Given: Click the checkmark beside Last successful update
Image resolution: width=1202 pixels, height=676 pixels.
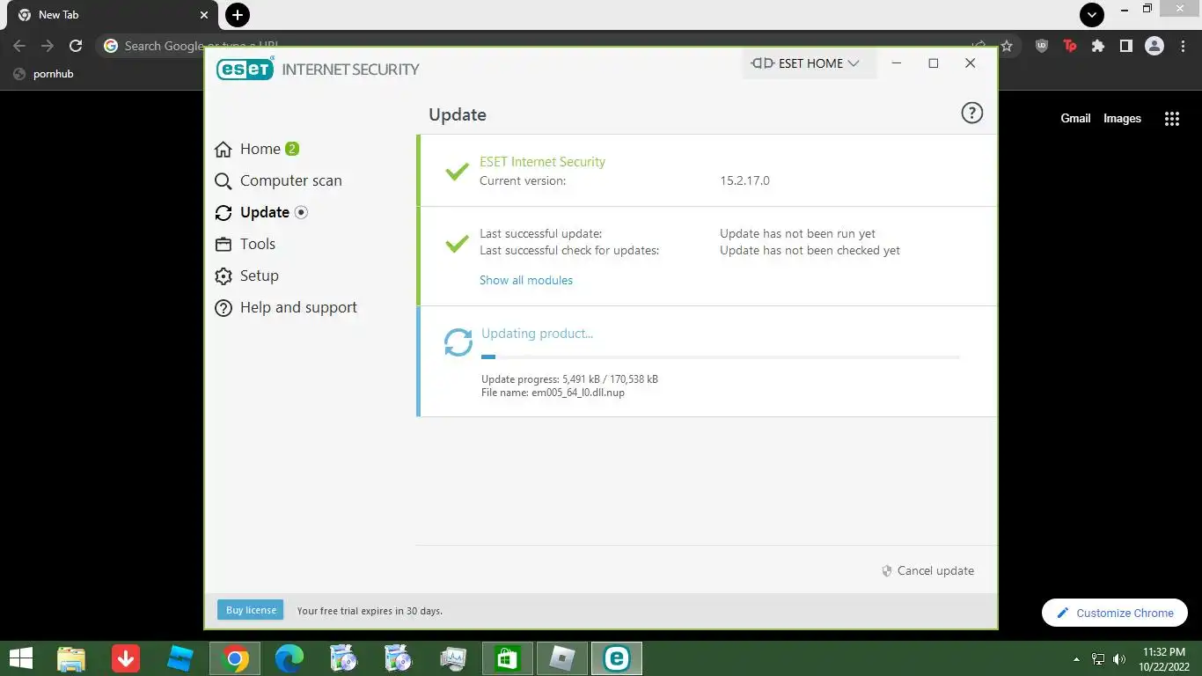Looking at the screenshot, I should pyautogui.click(x=457, y=243).
